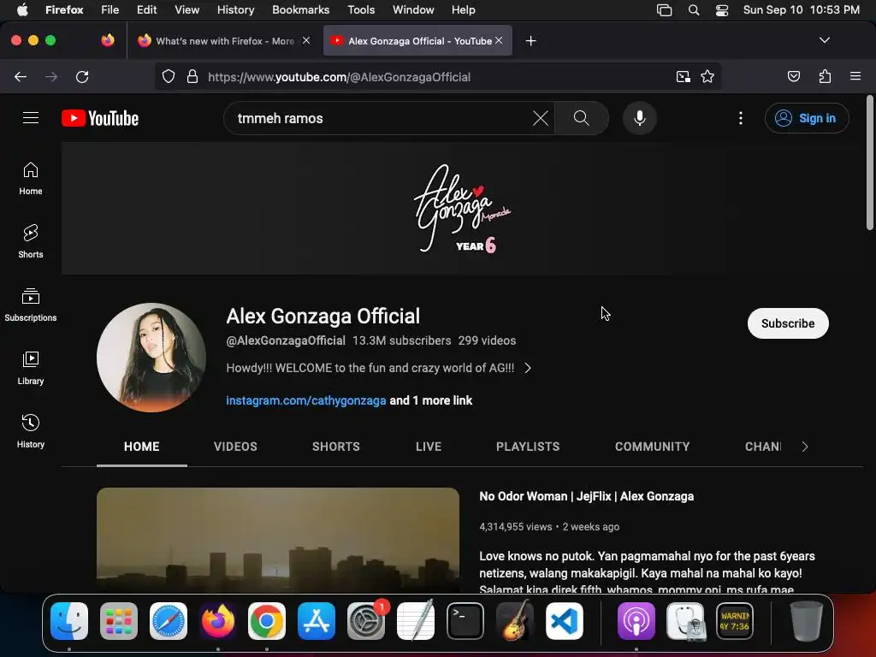
Task: Click the Sign in button
Action: click(x=807, y=118)
